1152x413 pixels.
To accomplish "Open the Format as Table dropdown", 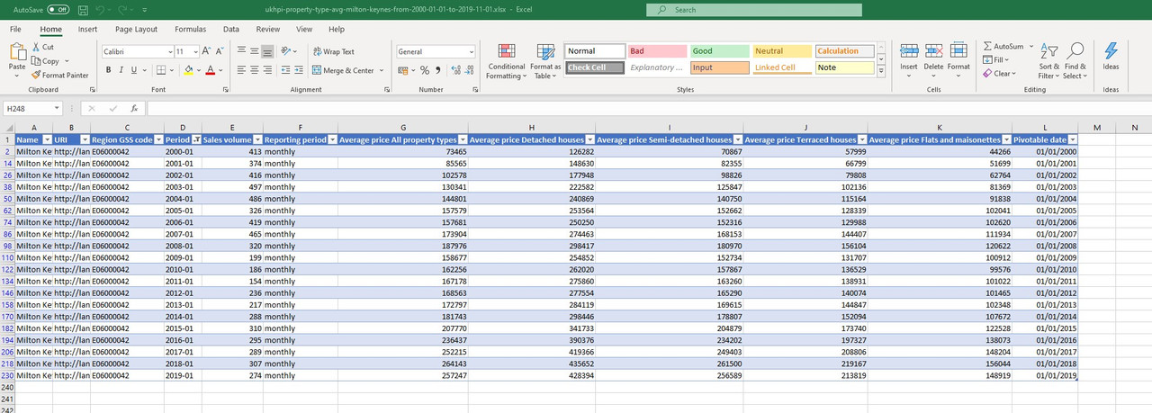I will (545, 59).
